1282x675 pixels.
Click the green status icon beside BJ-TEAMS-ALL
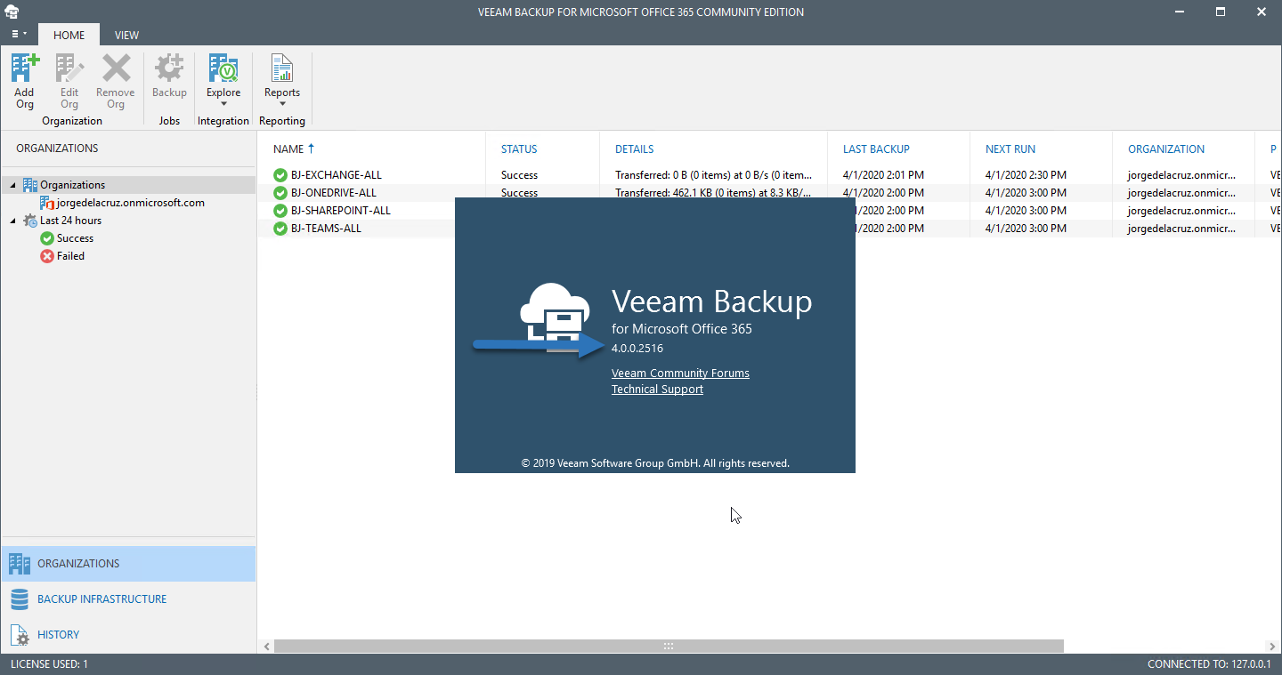click(280, 229)
